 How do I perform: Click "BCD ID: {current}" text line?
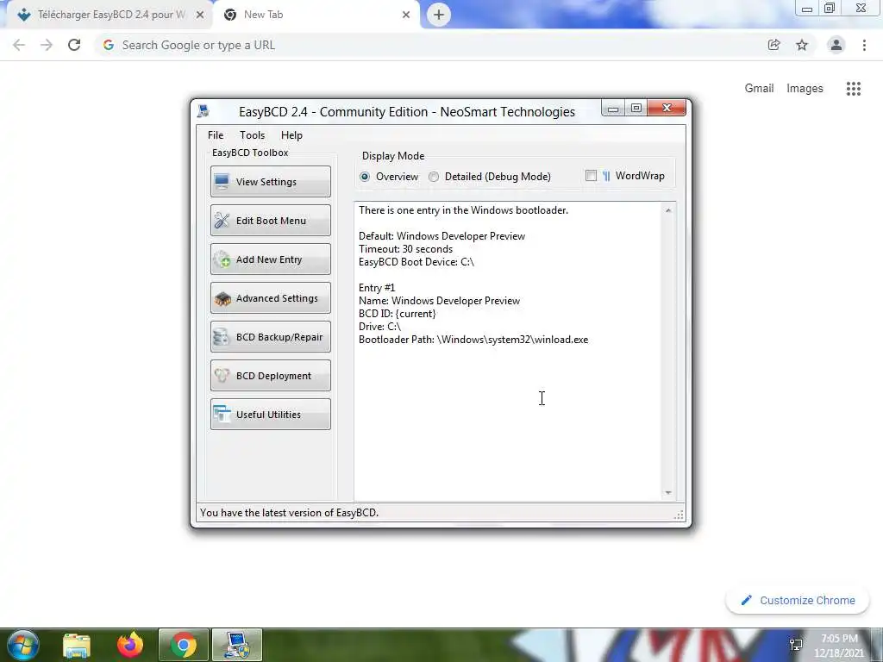397,314
